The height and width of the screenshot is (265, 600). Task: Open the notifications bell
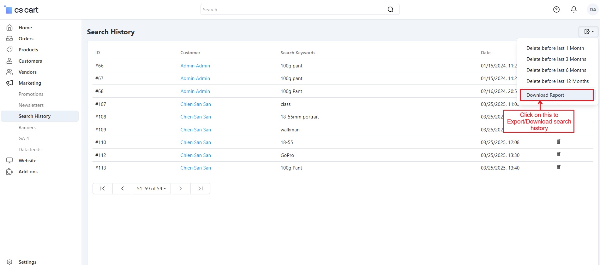tap(574, 9)
